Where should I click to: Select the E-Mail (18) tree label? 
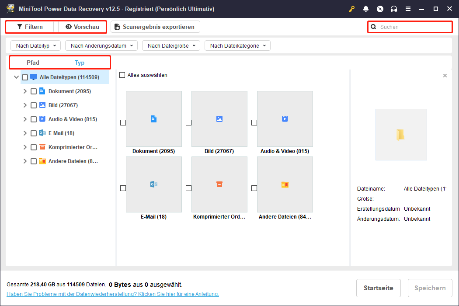[61, 133]
